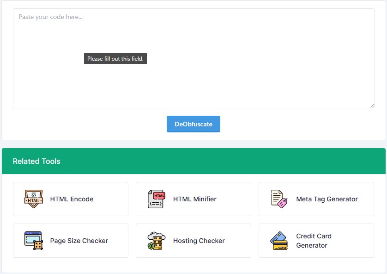Select the Hosting Checker card

(193, 241)
